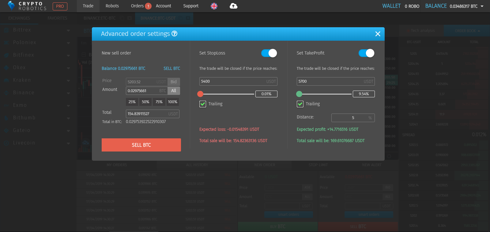Click the Crypto Robotics logo

27,6
